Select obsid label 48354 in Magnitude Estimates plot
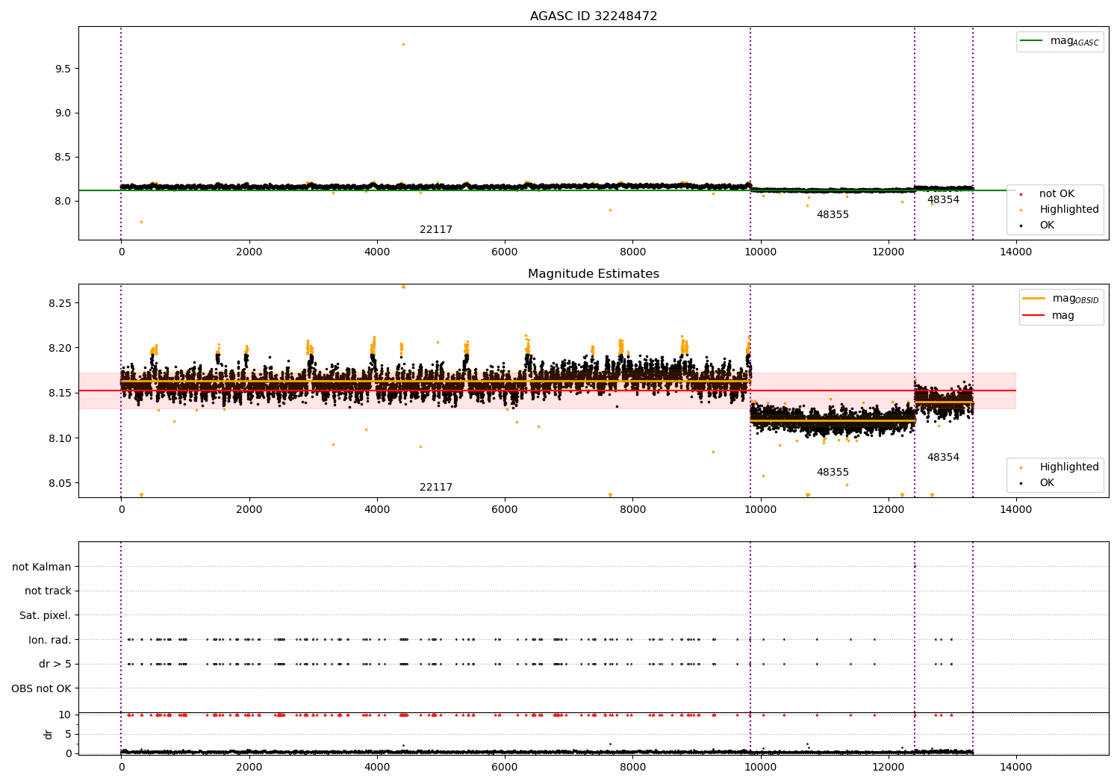The image size is (1120, 784). pos(943,458)
